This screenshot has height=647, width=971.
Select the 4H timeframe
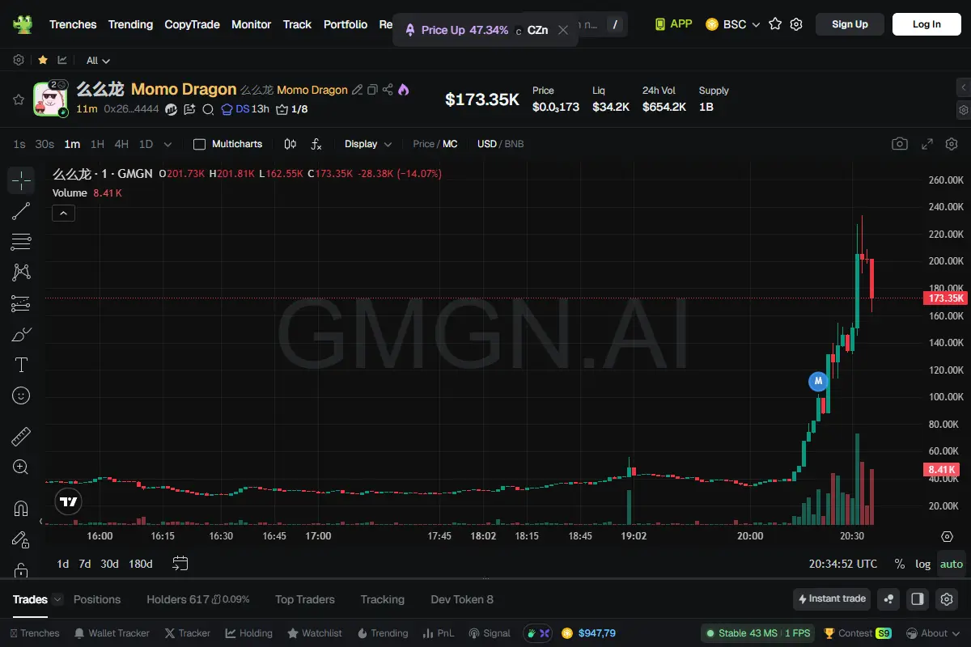(121, 144)
